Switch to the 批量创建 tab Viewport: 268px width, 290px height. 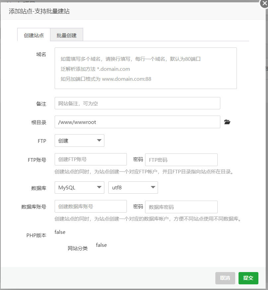point(67,35)
